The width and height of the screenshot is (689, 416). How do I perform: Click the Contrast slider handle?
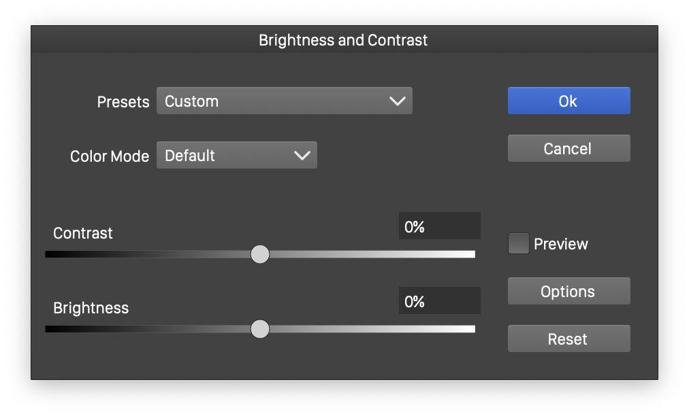pyautogui.click(x=260, y=254)
